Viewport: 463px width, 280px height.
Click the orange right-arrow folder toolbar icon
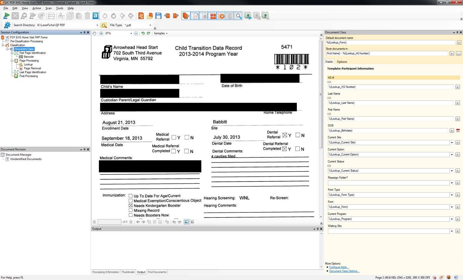176,16
